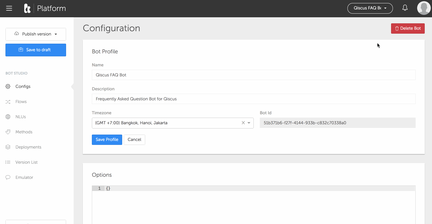Open the Timezone dropdown arrow

click(249, 123)
